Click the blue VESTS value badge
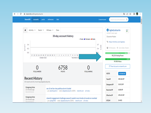The width and height of the screenshot is (151, 113). point(122,73)
